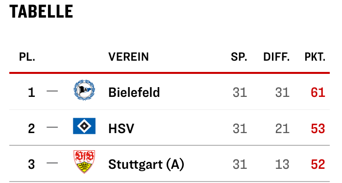This screenshot has height=183, width=342.
Task: Click the TABELLE heading
Action: pyautogui.click(x=41, y=12)
